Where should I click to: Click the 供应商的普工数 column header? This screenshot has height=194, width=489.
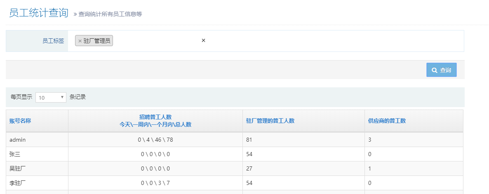coord(387,121)
